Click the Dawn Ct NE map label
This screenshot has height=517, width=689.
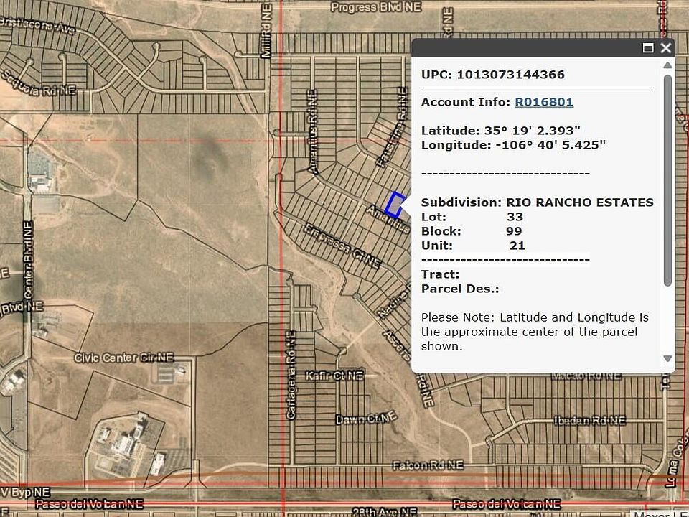click(x=367, y=418)
